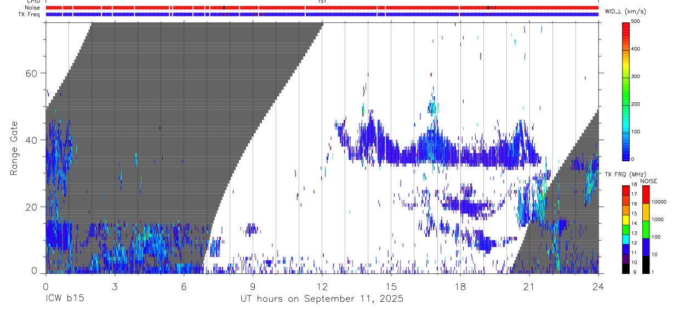
Task: Click the 16 tick on TX FRQ legend
Action: [634, 204]
